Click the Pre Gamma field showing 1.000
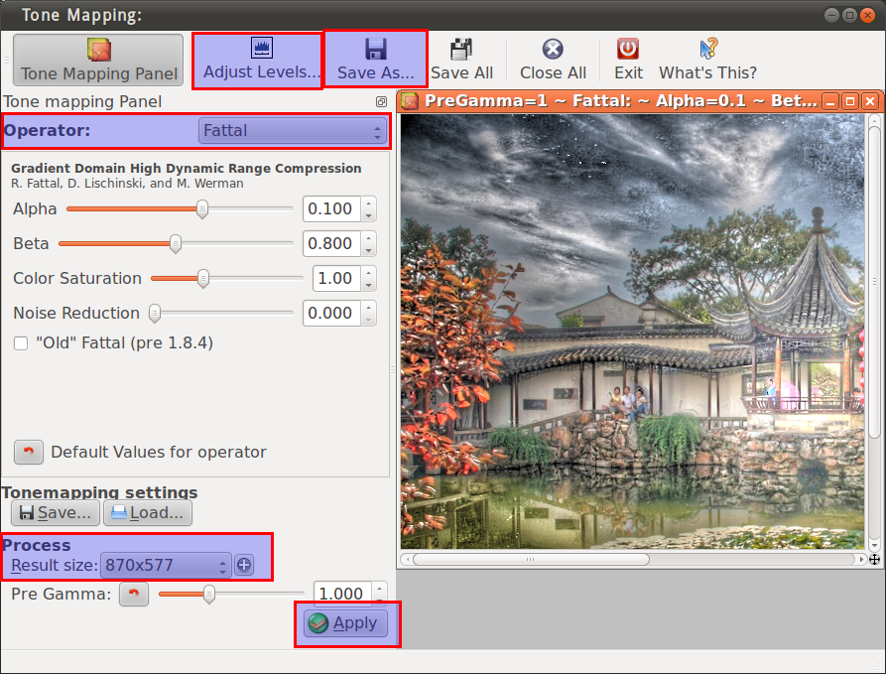The height and width of the screenshot is (674, 886). coord(342,593)
